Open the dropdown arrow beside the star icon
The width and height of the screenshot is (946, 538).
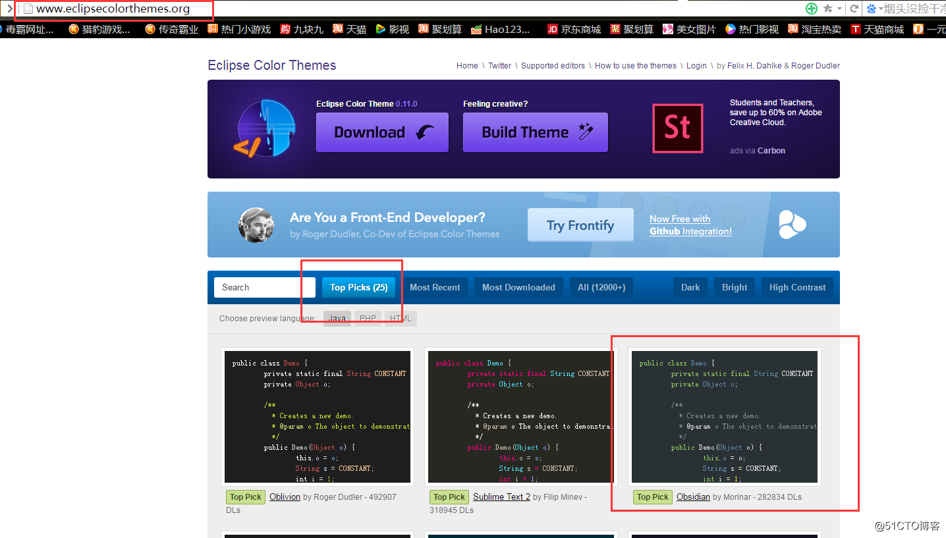coord(839,9)
